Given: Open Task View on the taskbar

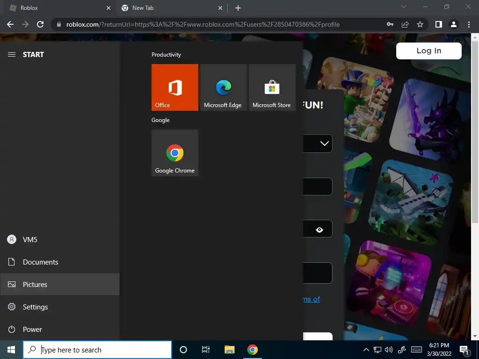Looking at the screenshot, I should 206,350.
